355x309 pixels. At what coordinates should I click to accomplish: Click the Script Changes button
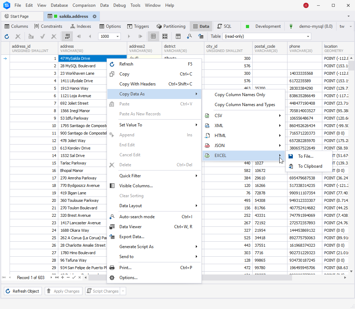tap(103, 291)
